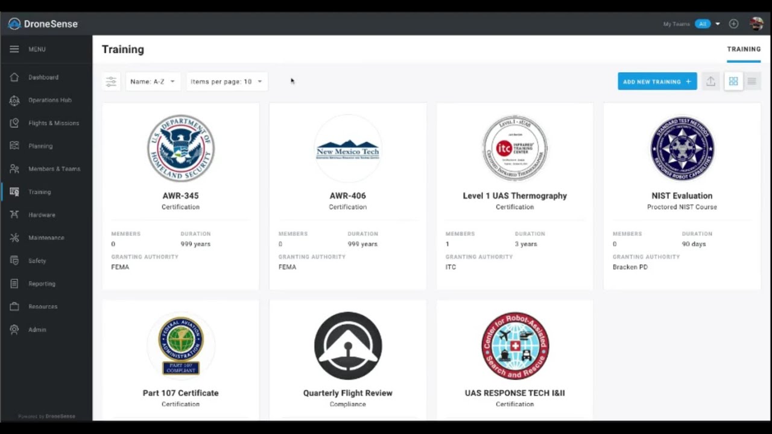Screen dimensions: 772x434
Task: Switch to grid view layout
Action: [x=733, y=81]
